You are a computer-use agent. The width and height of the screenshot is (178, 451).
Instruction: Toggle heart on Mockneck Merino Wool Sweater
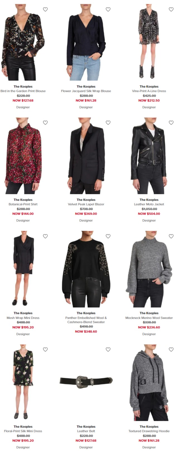(x=171, y=236)
